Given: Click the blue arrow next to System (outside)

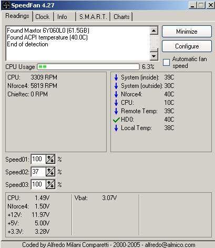Looking at the screenshot, I should point(116,86).
